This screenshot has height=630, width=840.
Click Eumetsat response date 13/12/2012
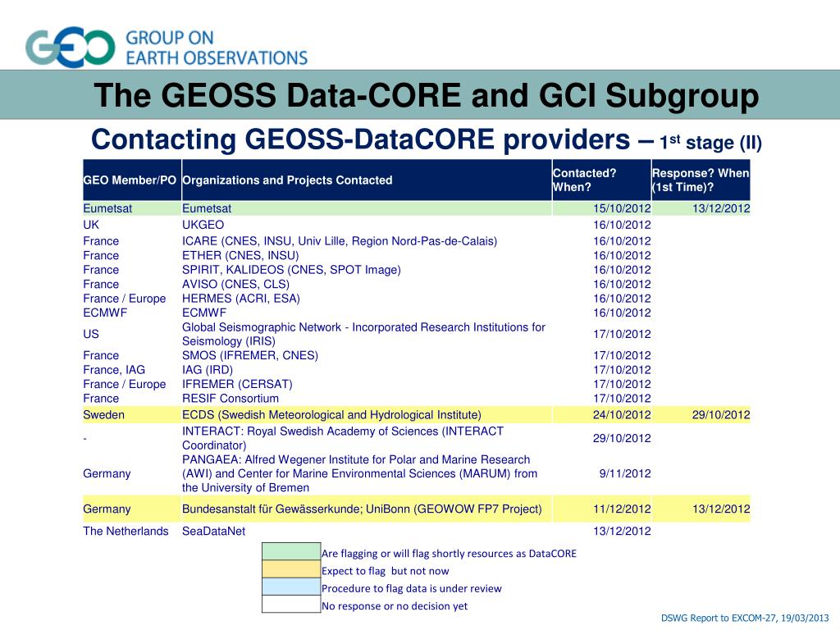[721, 208]
